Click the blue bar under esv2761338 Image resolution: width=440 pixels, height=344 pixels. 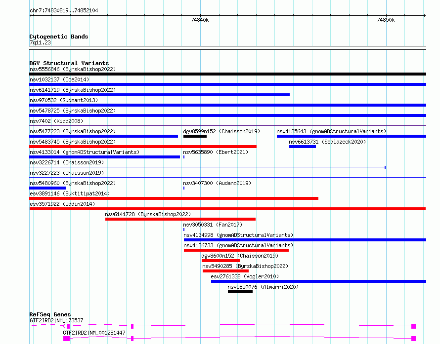click(318, 281)
